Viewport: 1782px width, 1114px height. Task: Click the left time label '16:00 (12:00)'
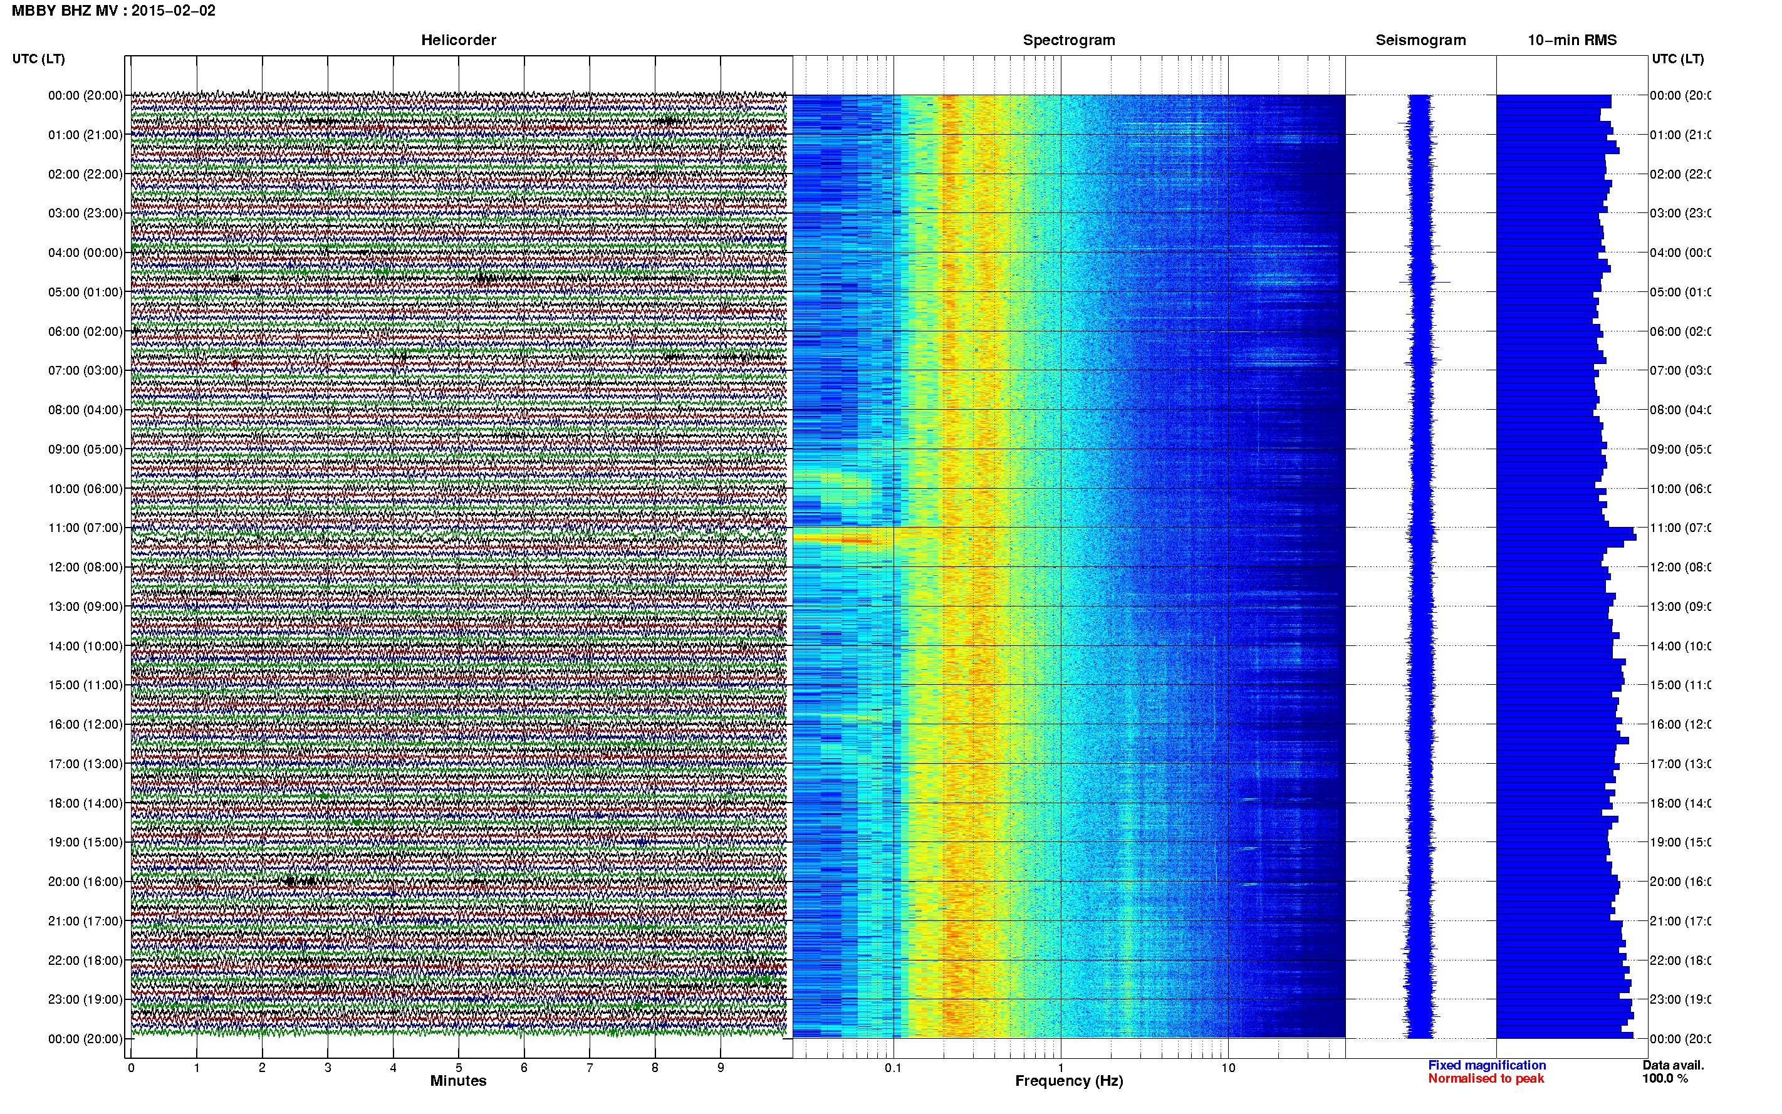pos(85,724)
